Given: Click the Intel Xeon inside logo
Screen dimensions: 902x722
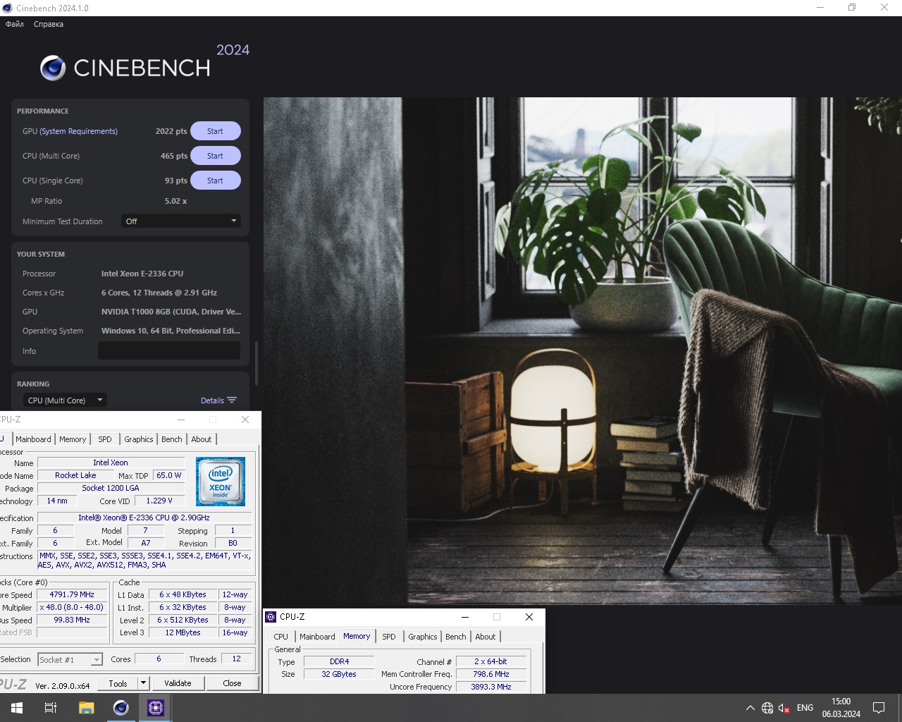Looking at the screenshot, I should tap(221, 482).
